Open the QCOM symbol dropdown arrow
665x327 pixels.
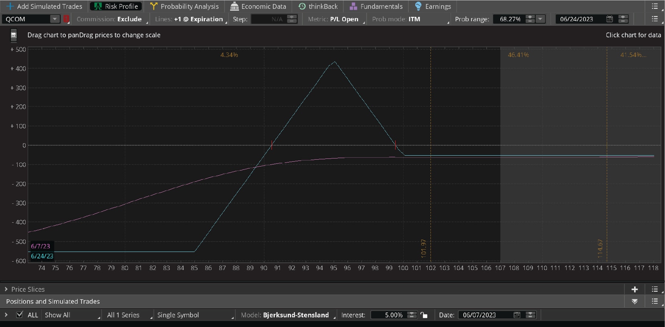coord(55,19)
